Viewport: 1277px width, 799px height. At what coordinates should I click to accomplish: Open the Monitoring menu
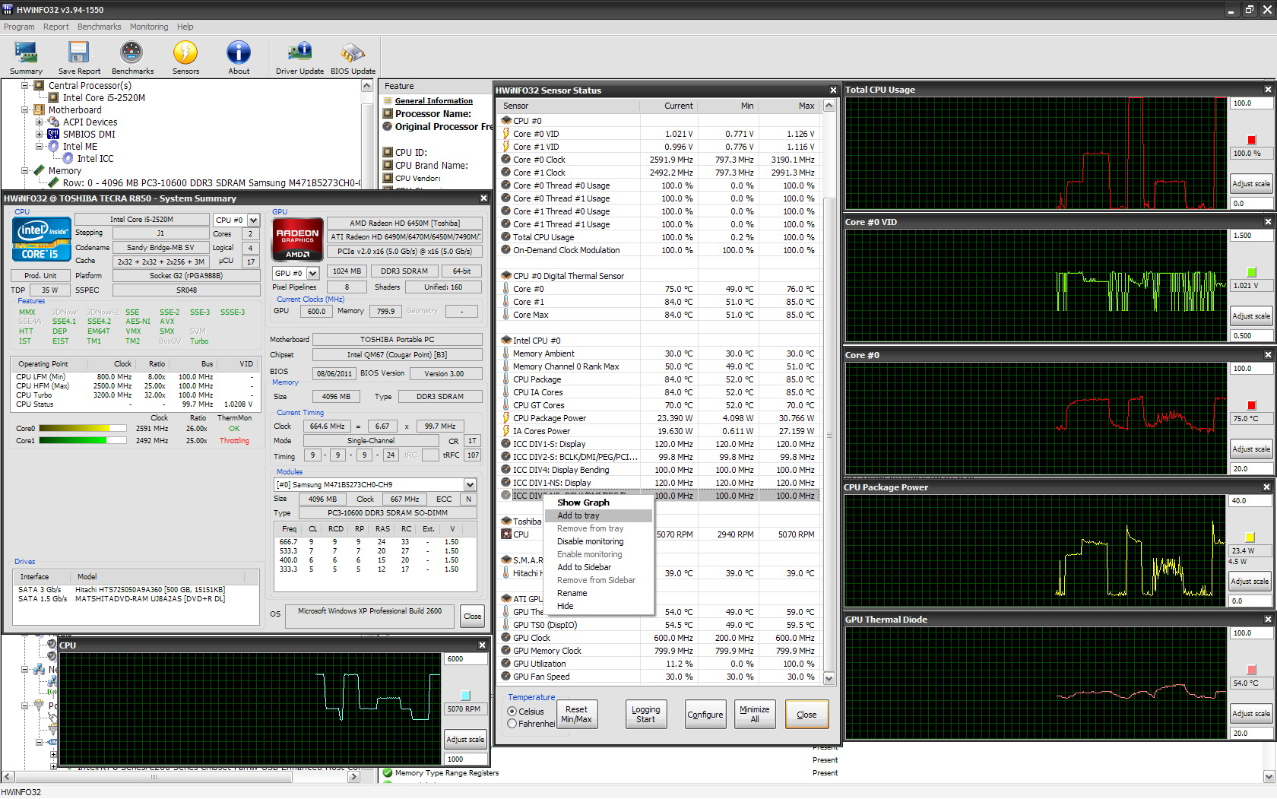(149, 27)
